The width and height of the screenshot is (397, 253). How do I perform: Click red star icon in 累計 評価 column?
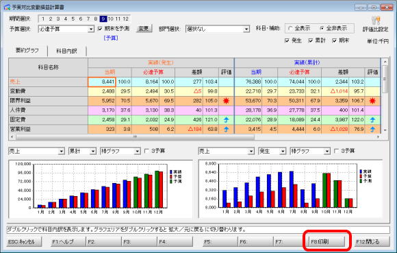point(372,101)
